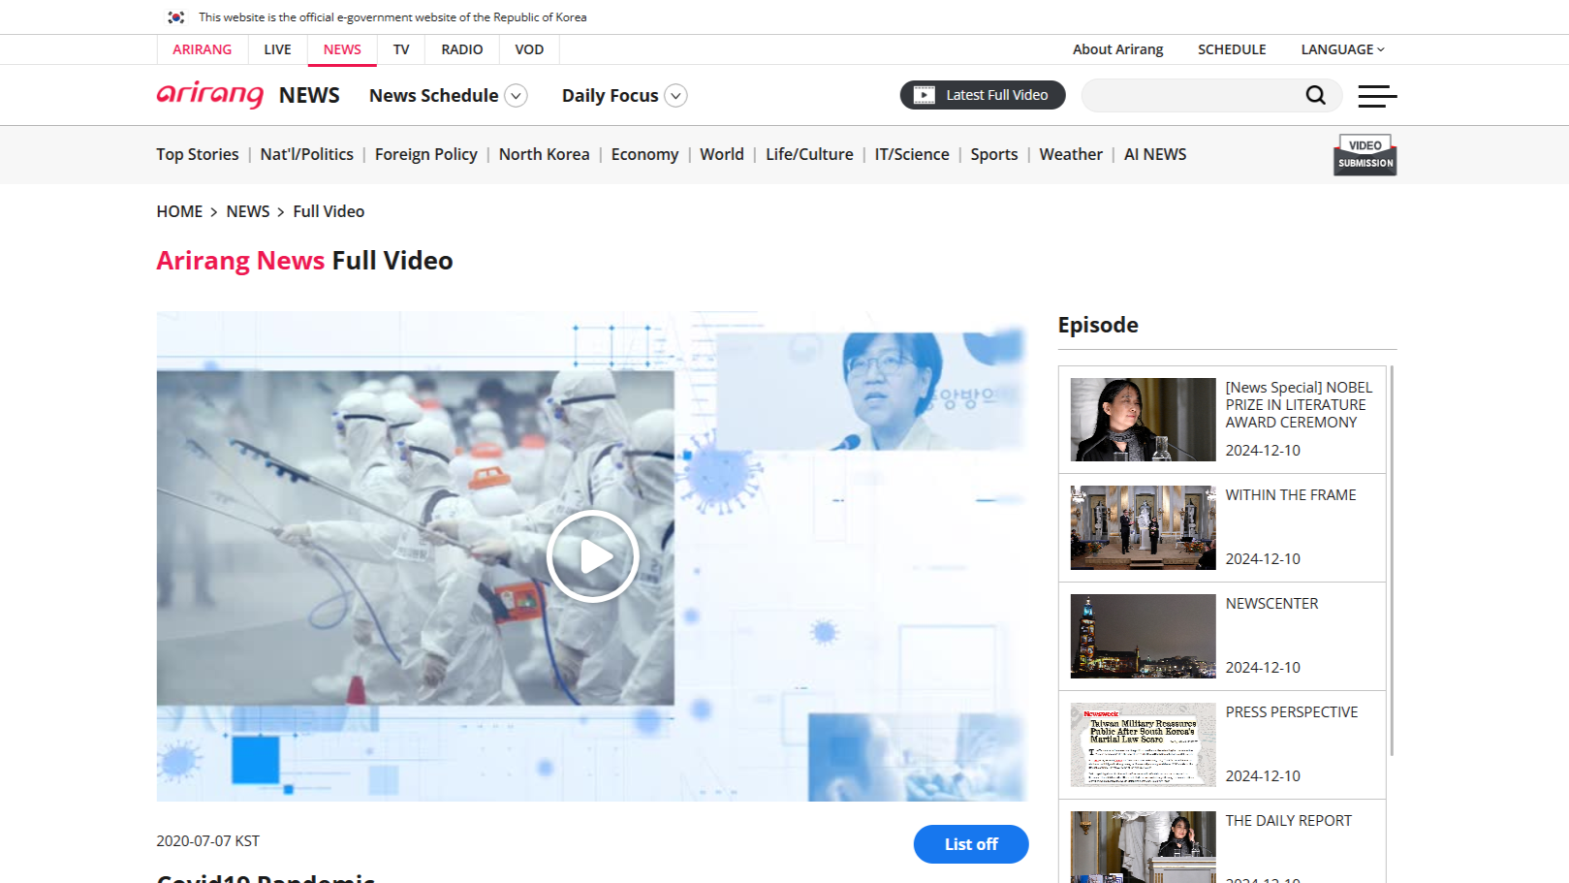Open Press Perspective episode thumbnail
The width and height of the screenshot is (1569, 883).
point(1143,745)
